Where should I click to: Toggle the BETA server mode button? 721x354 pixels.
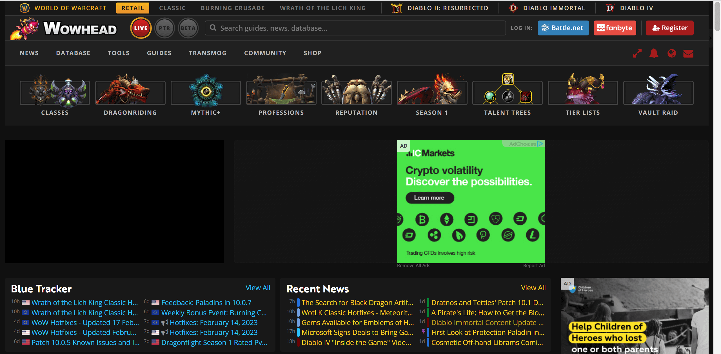point(188,28)
